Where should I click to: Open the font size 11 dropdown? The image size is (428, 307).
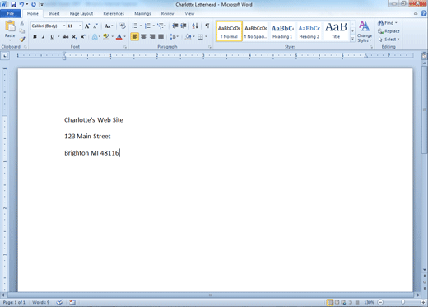click(80, 26)
